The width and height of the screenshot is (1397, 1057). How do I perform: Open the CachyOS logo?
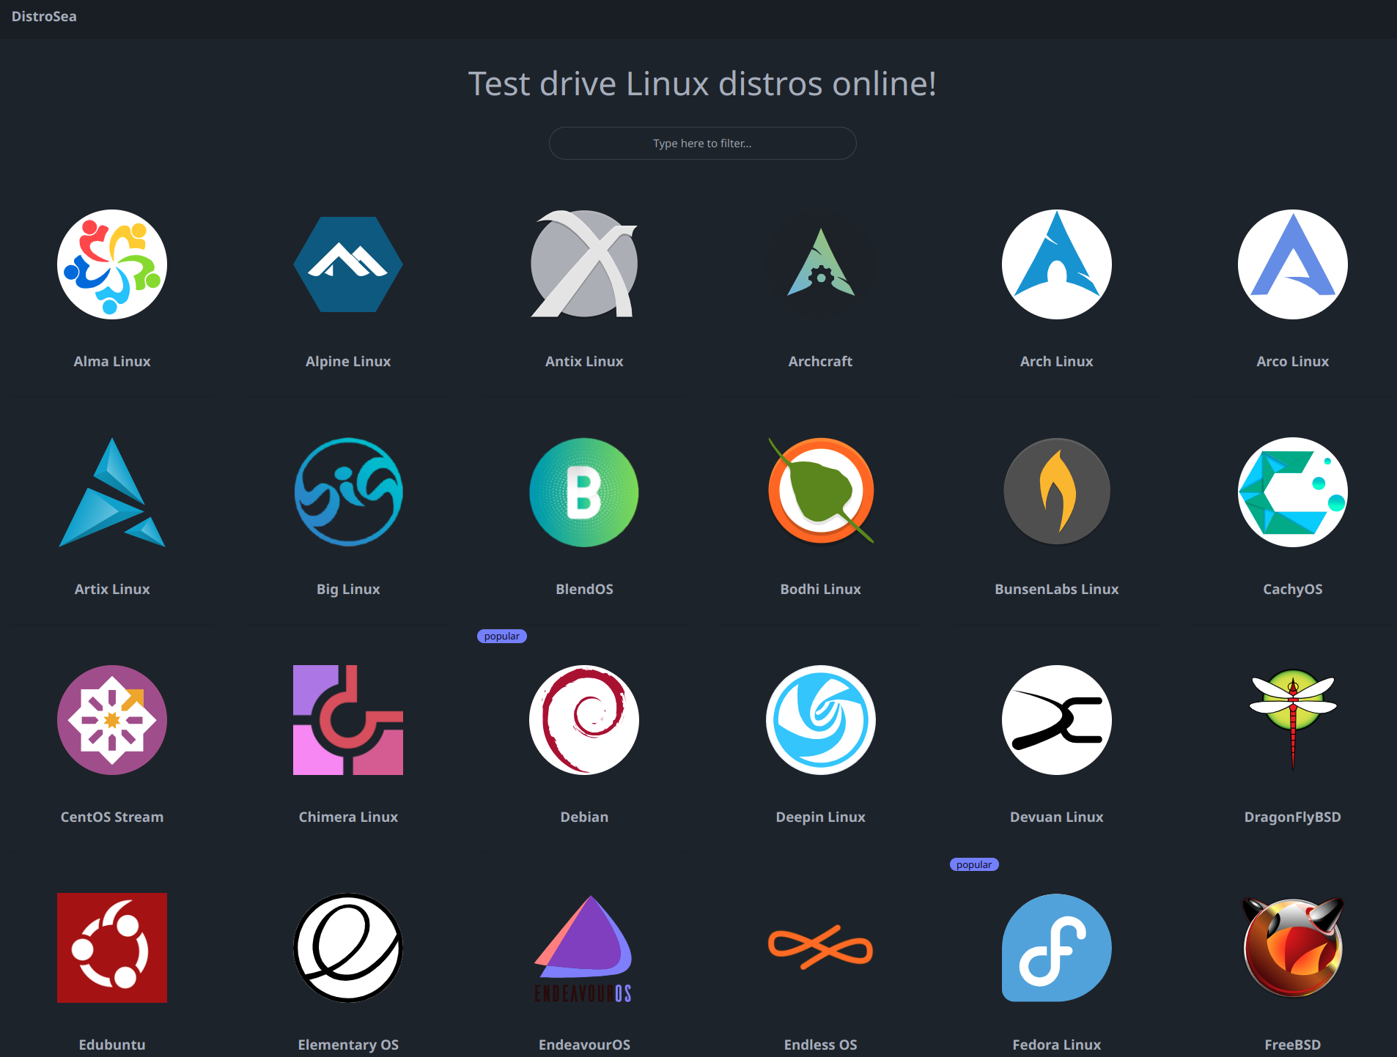click(1293, 492)
